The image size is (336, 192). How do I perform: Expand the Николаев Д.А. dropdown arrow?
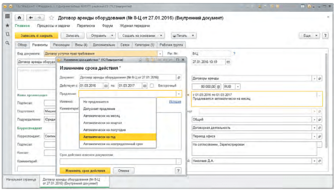click(315, 161)
